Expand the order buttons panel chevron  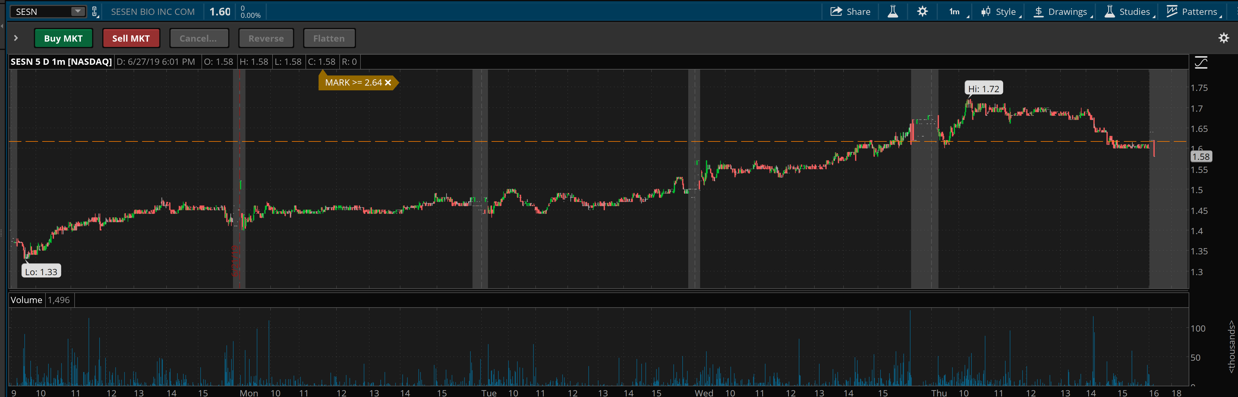point(16,38)
